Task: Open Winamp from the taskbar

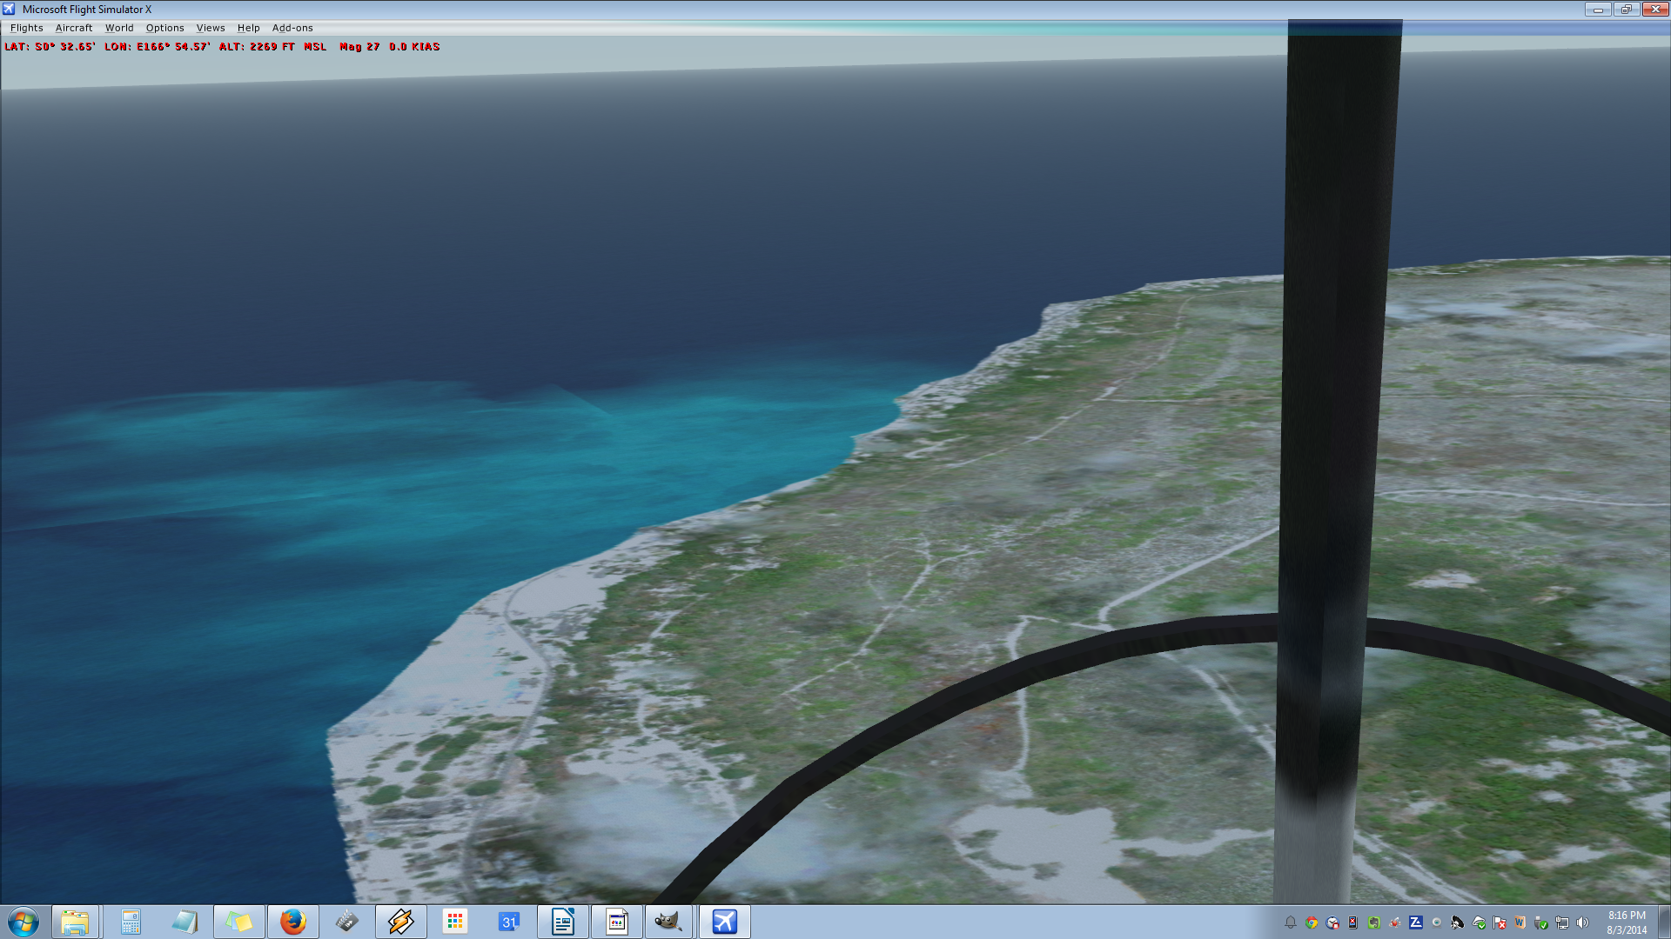Action: (401, 922)
